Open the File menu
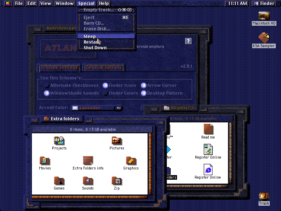The width and height of the screenshot is (281, 211). [x=19, y=4]
